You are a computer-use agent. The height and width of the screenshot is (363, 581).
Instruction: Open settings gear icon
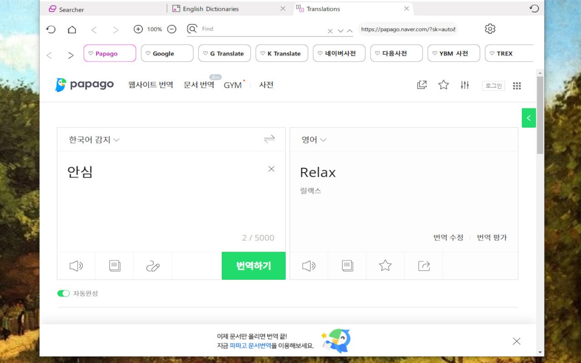pyautogui.click(x=490, y=29)
